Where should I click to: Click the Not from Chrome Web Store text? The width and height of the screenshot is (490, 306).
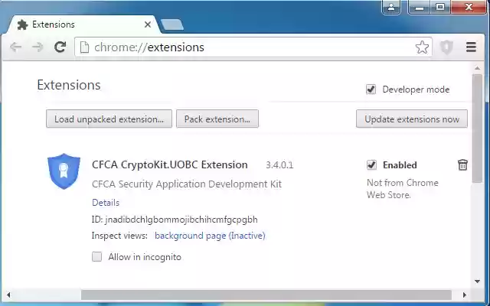pyautogui.click(x=403, y=189)
